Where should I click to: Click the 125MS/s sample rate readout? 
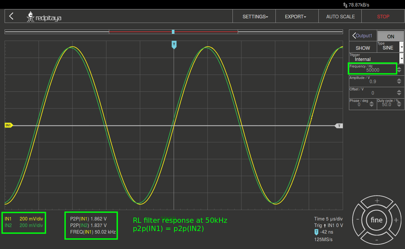(x=323, y=239)
